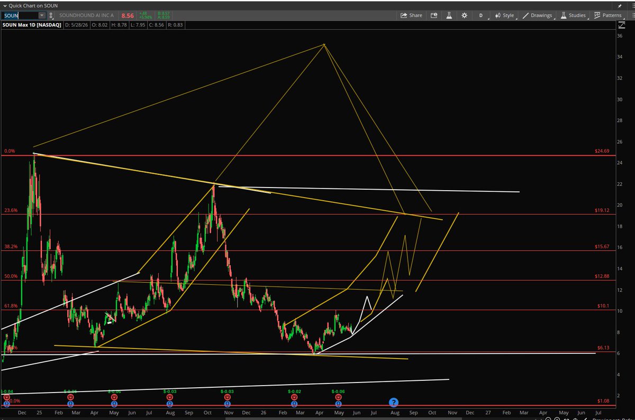Click the 23.6% Fibonacci level label

[11, 210]
